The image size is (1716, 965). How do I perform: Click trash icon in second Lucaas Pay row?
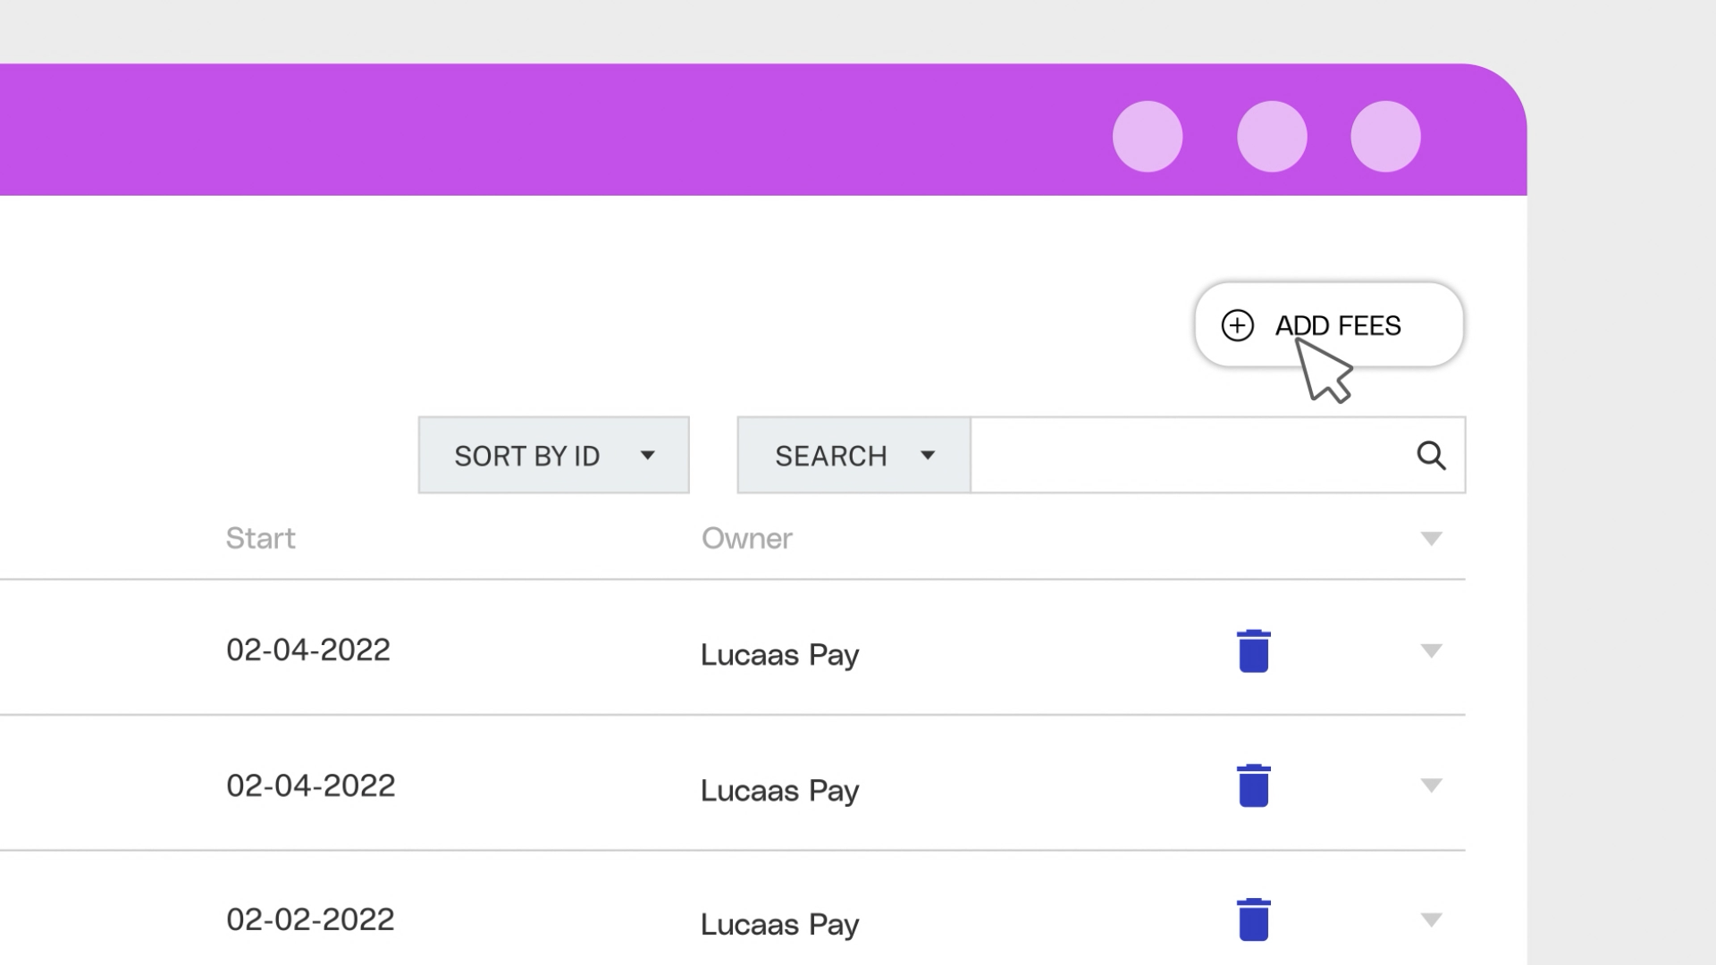coord(1253,786)
